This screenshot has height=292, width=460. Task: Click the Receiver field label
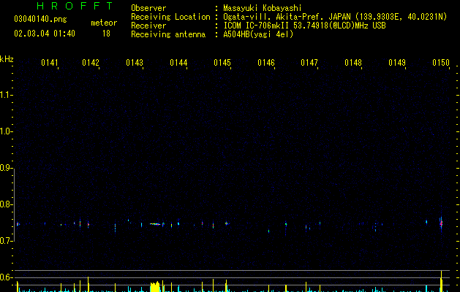coord(148,26)
